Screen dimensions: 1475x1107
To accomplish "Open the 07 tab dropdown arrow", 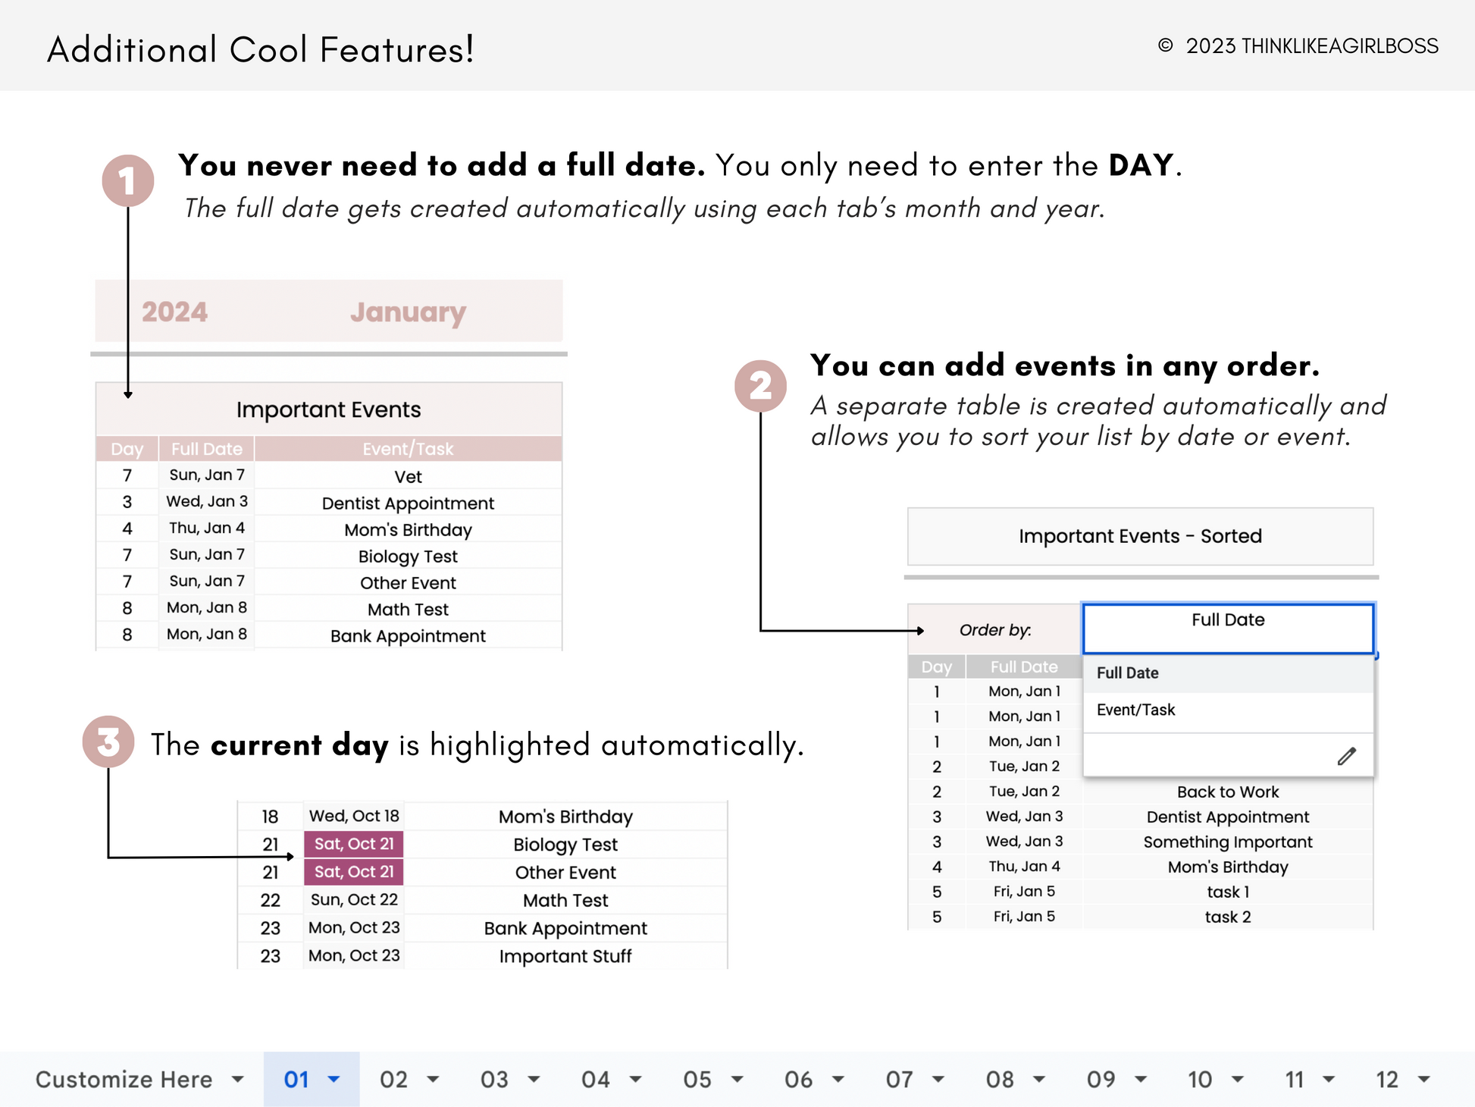I will pyautogui.click(x=938, y=1079).
